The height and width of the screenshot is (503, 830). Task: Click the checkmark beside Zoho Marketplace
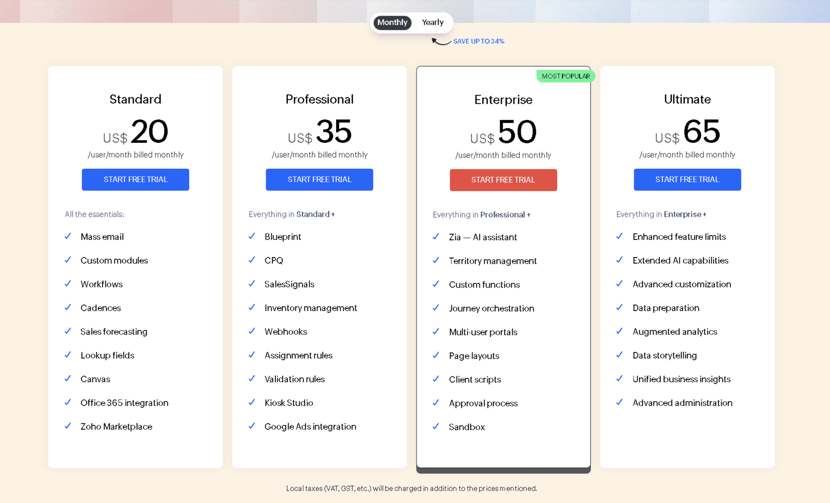pyautogui.click(x=68, y=426)
